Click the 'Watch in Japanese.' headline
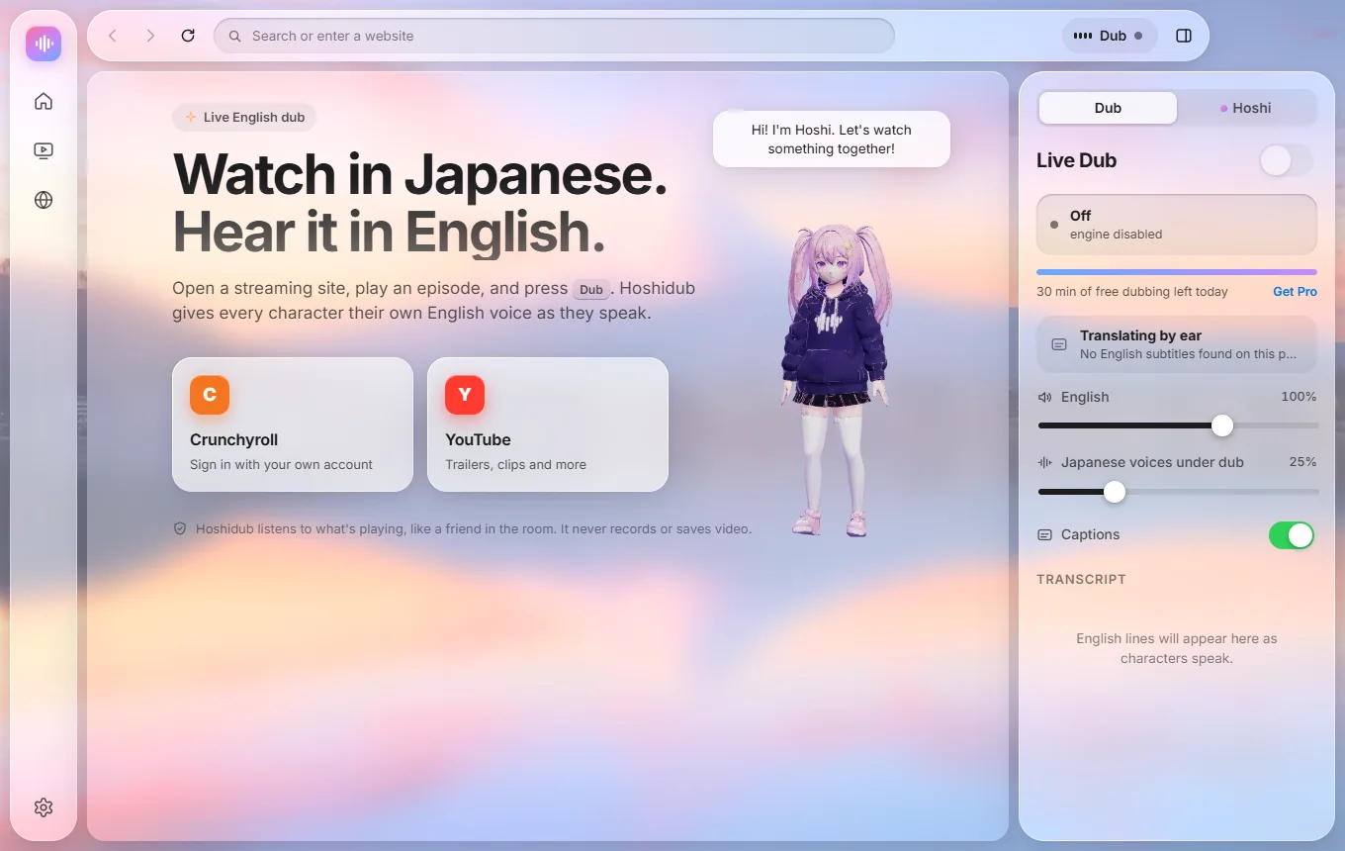The width and height of the screenshot is (1345, 851). click(x=420, y=174)
